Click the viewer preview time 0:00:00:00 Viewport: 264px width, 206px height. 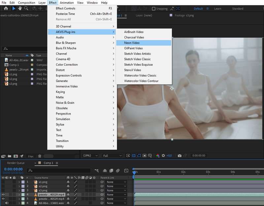click(x=199, y=155)
